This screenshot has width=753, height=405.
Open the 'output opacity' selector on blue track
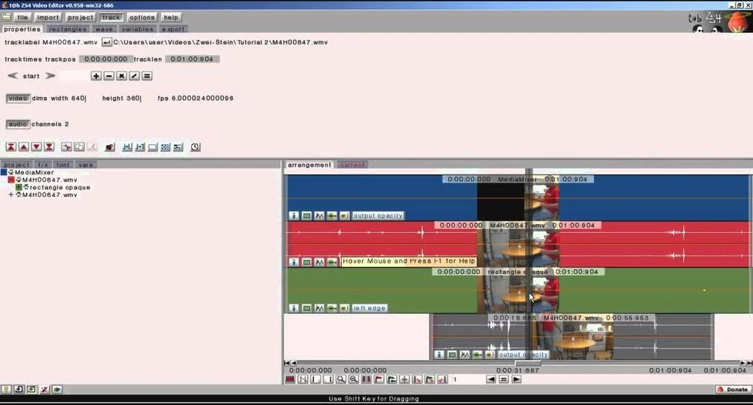pyautogui.click(x=378, y=216)
